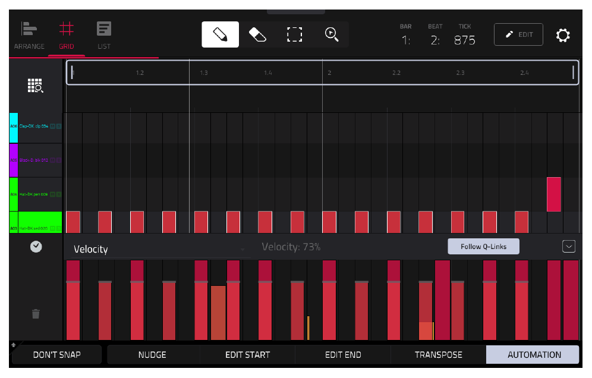Select the Transpose function
Image resolution: width=592 pixels, height=378 pixels.
438,355
